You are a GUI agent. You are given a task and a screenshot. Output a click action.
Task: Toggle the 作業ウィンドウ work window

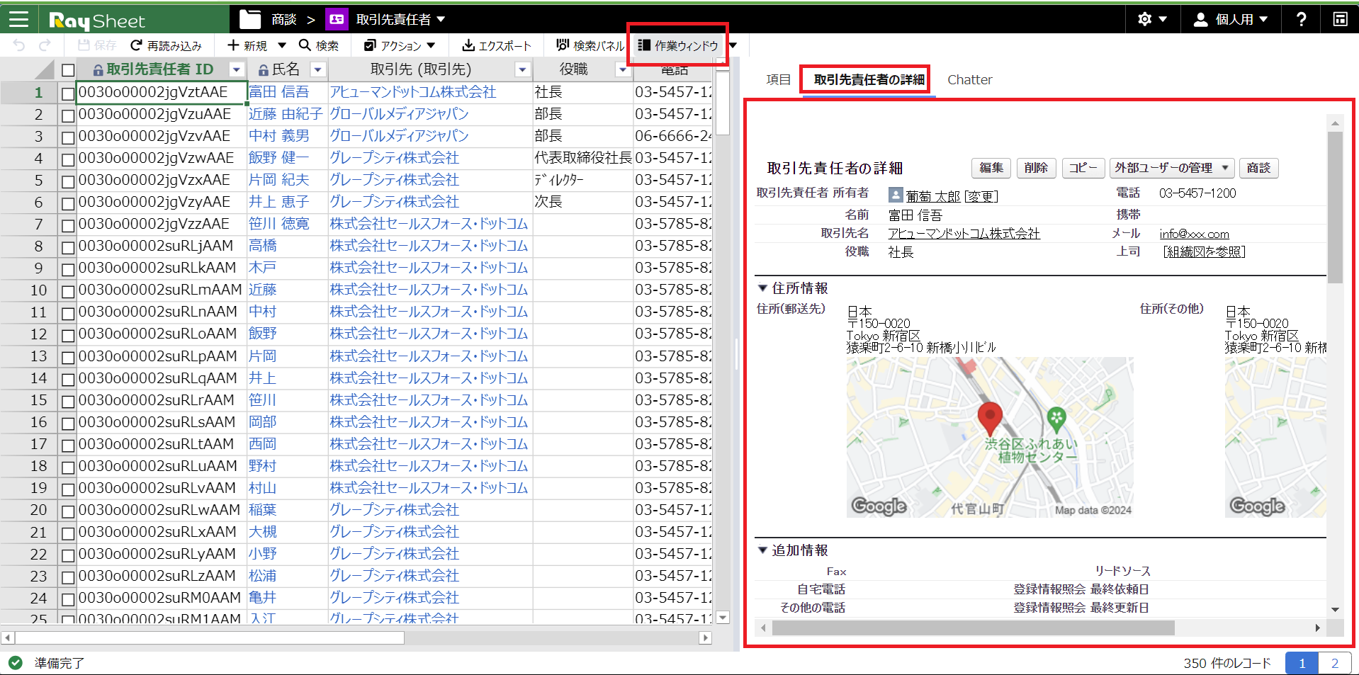tap(678, 45)
